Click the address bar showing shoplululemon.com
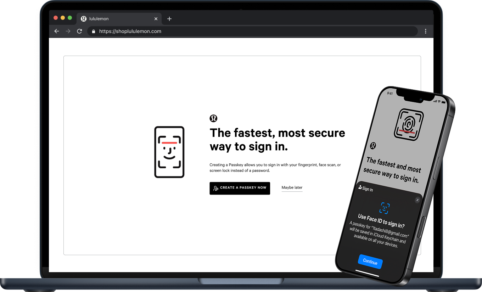Viewport: 482px width, 292px height. (x=252, y=31)
